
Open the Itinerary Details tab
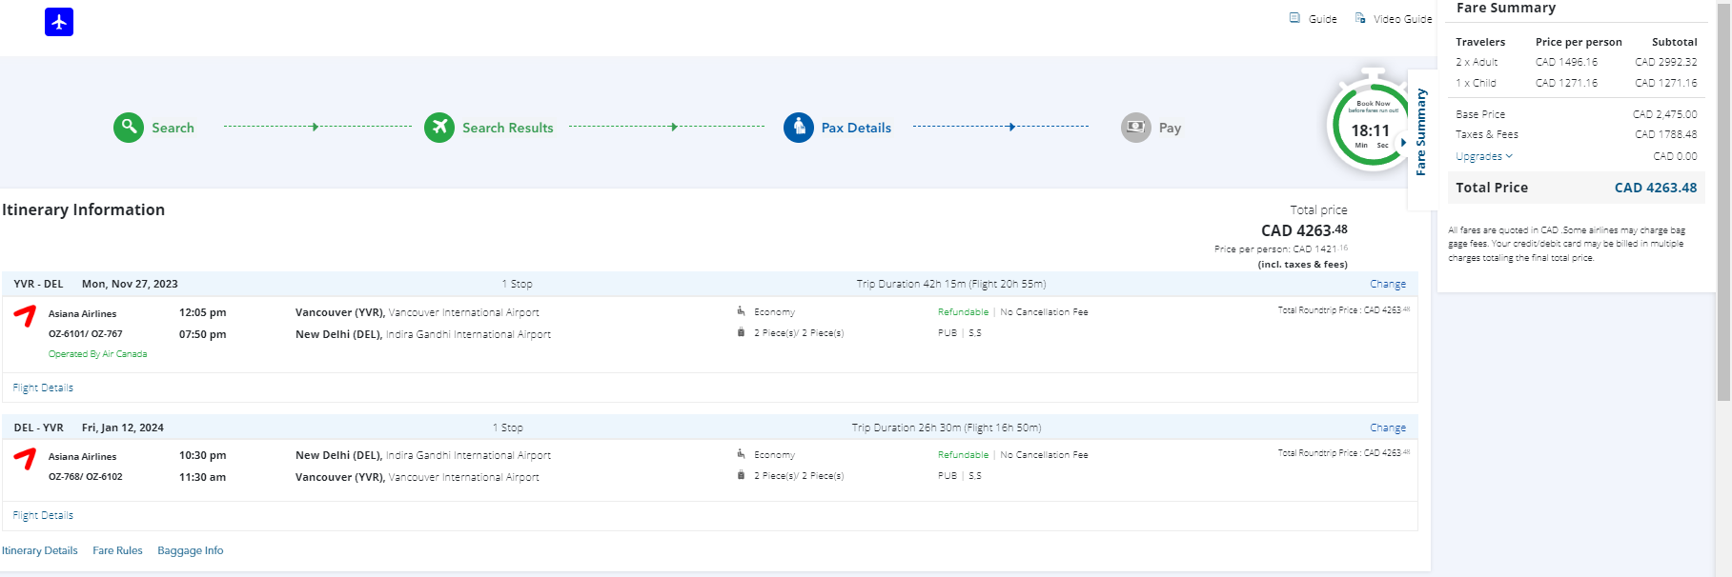point(40,550)
